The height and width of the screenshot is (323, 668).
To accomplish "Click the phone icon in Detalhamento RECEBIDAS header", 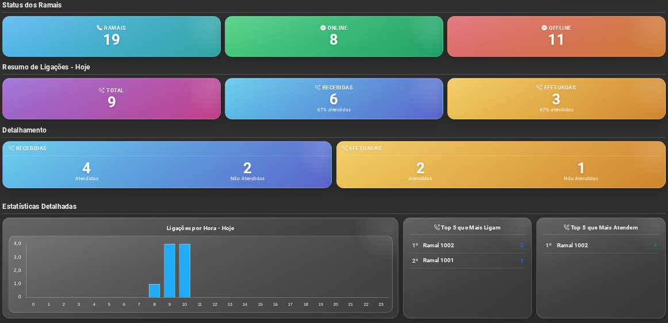I will click(11, 149).
